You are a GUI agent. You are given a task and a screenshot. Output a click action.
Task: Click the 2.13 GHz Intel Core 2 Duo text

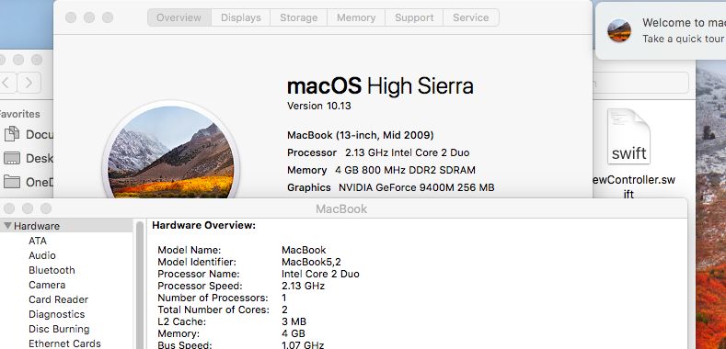(x=407, y=152)
